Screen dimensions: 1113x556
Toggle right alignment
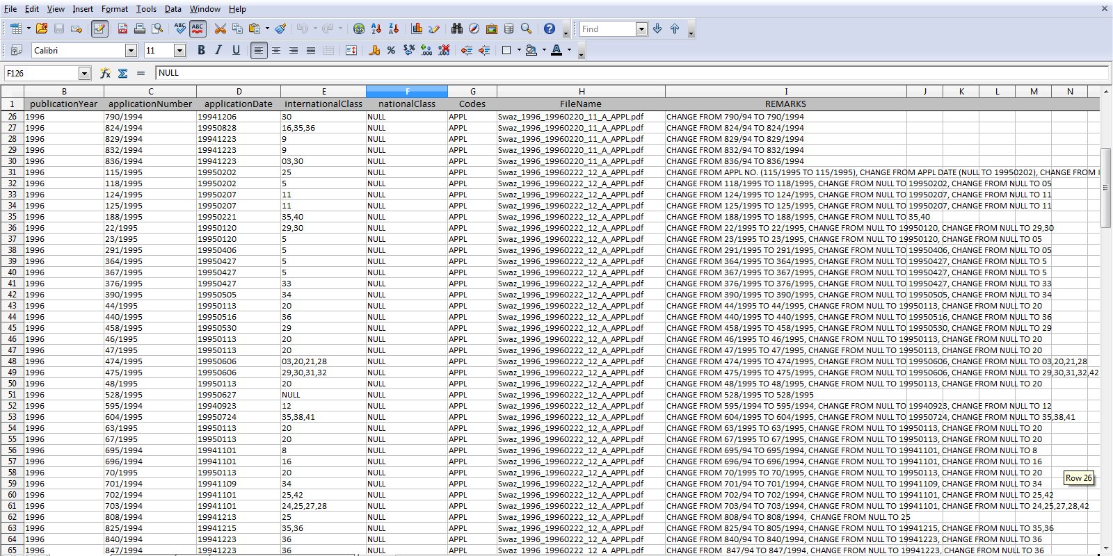point(294,50)
